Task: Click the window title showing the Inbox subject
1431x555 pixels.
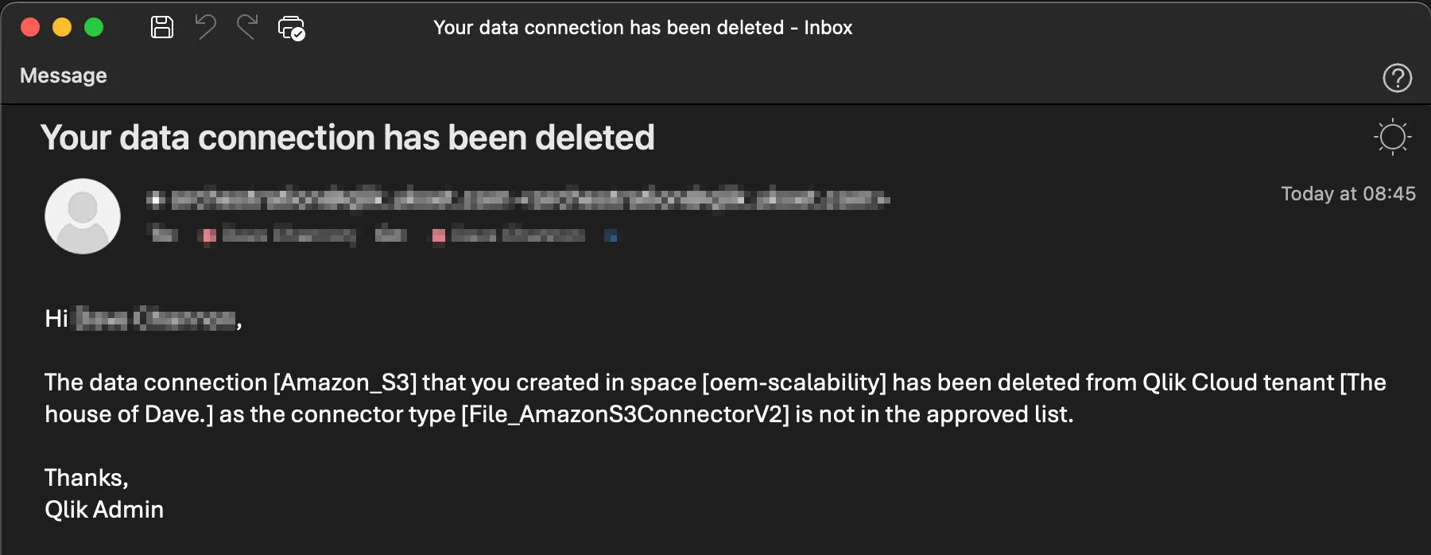Action: (x=644, y=27)
